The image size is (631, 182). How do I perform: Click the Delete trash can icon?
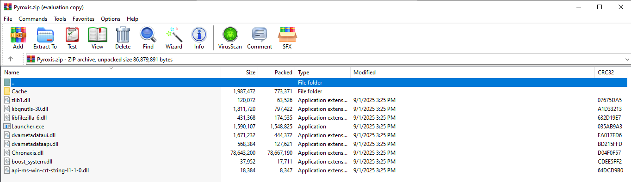(123, 38)
